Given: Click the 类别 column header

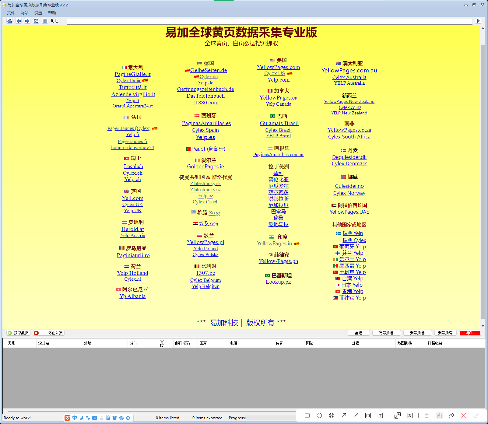Looking at the screenshot, I should point(21,343).
